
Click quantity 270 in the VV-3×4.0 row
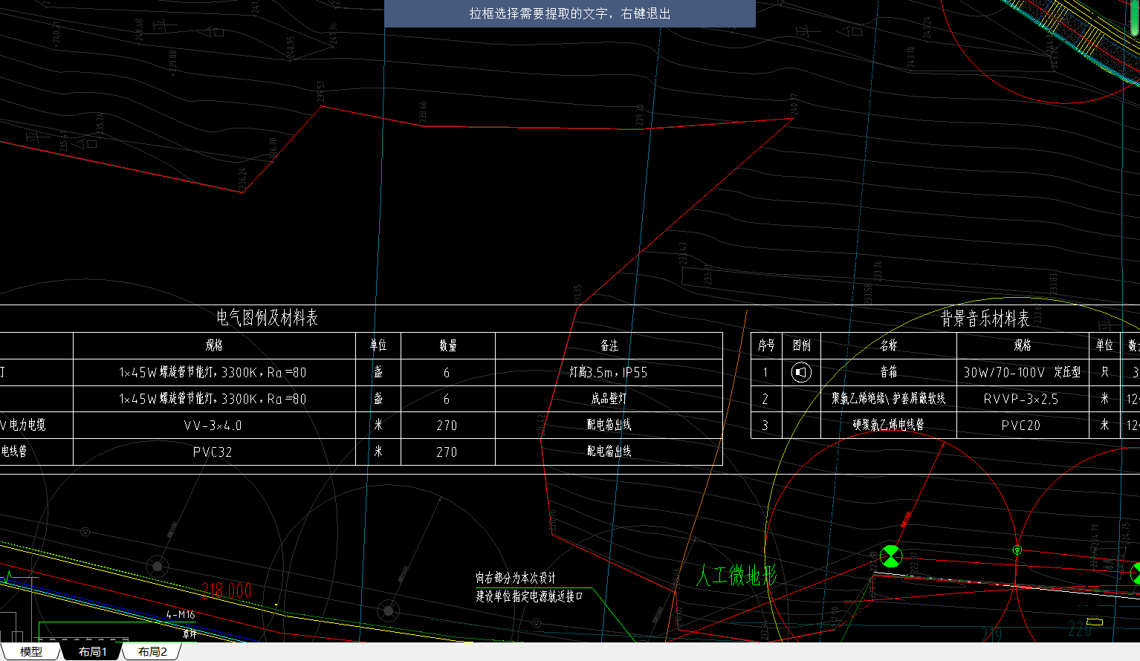click(447, 426)
